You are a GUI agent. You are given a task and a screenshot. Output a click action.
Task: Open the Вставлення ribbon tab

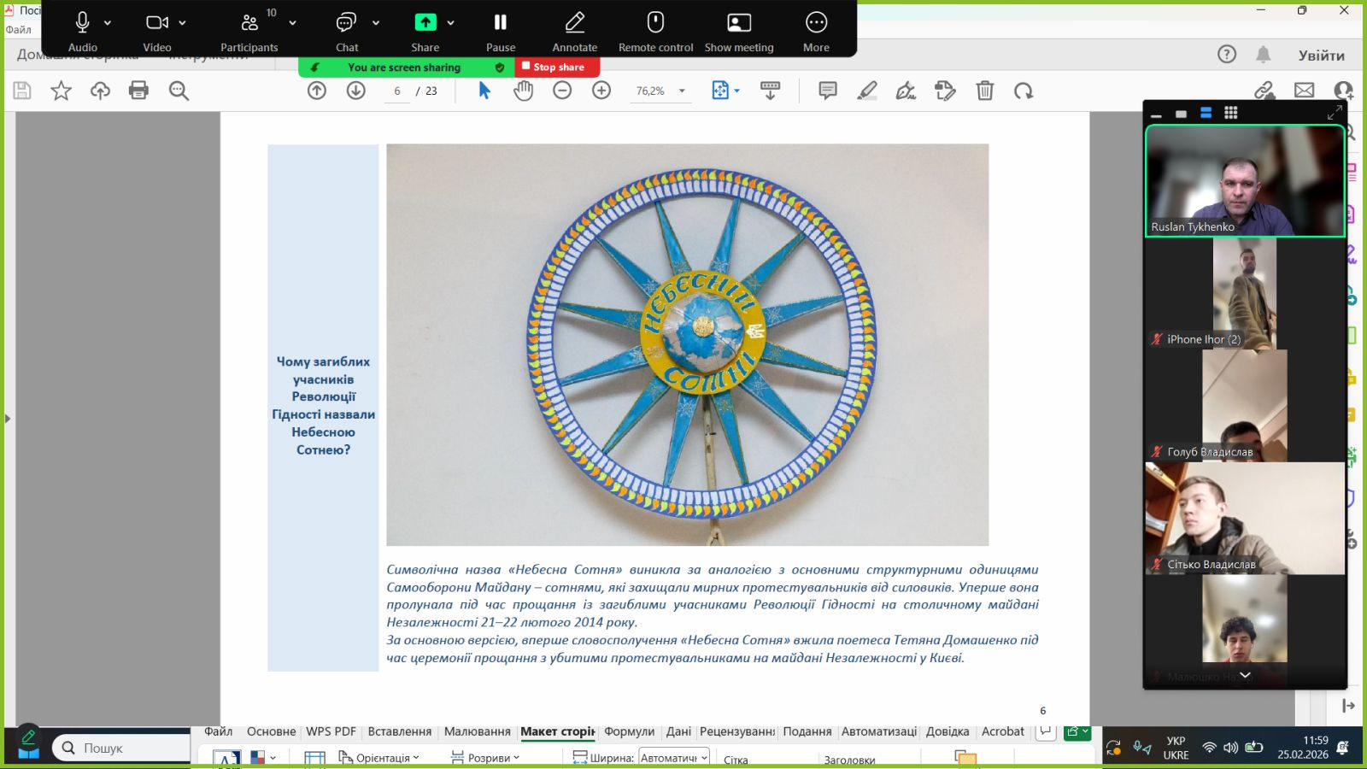click(399, 731)
